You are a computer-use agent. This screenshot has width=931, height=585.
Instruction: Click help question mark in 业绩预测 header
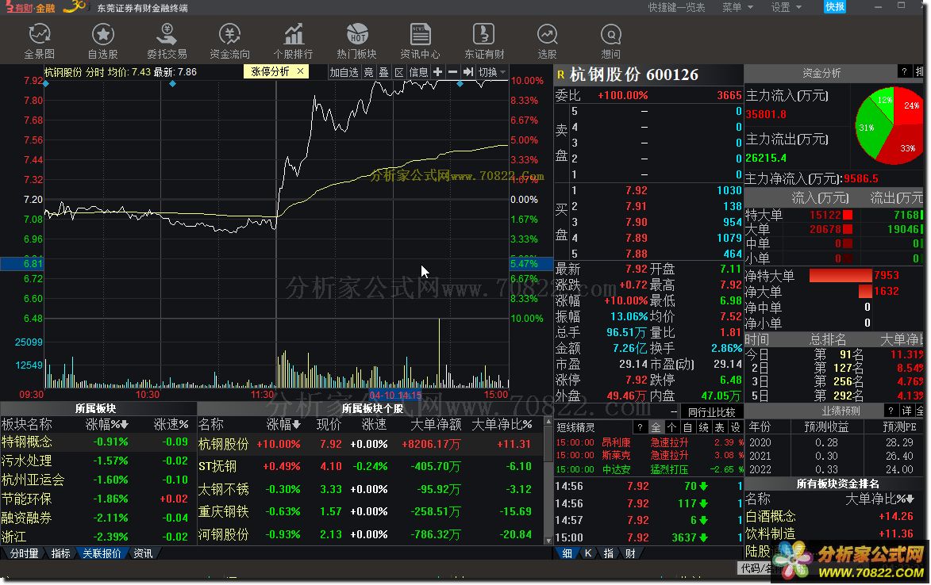tap(890, 411)
